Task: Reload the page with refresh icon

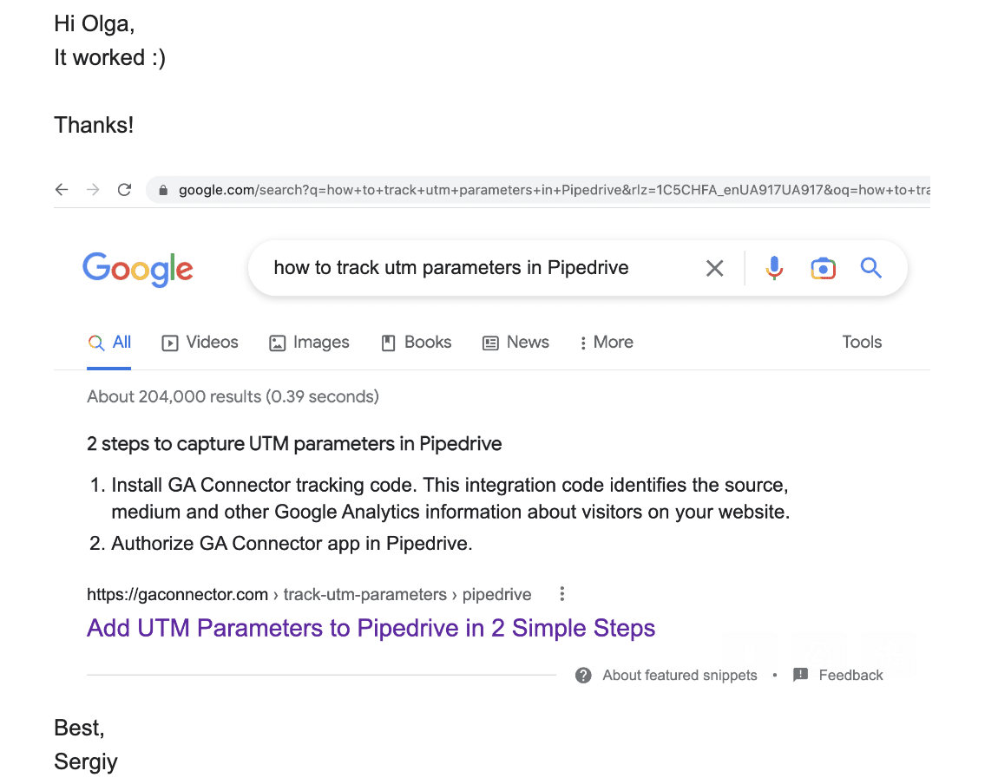Action: 124,190
